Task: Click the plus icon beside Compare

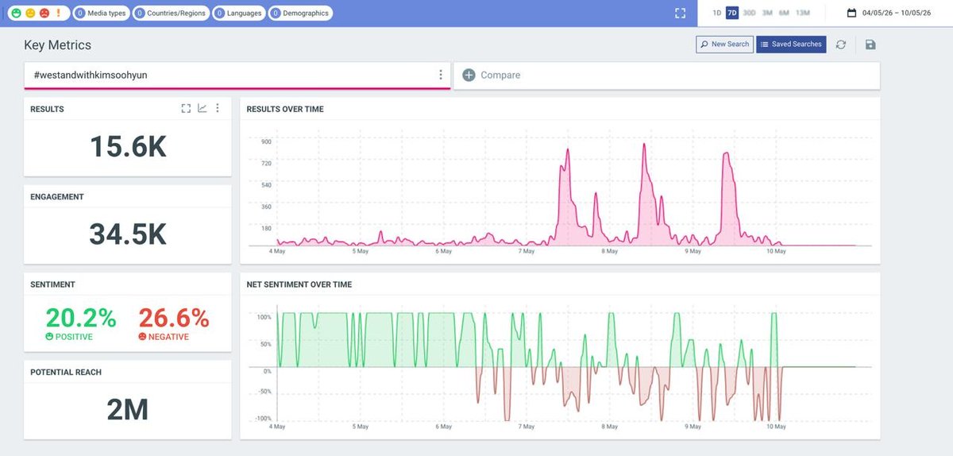Action: (x=469, y=75)
